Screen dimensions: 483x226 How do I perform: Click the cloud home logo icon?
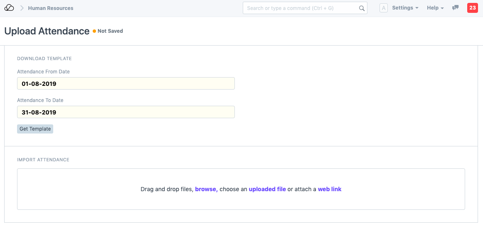pos(9,8)
